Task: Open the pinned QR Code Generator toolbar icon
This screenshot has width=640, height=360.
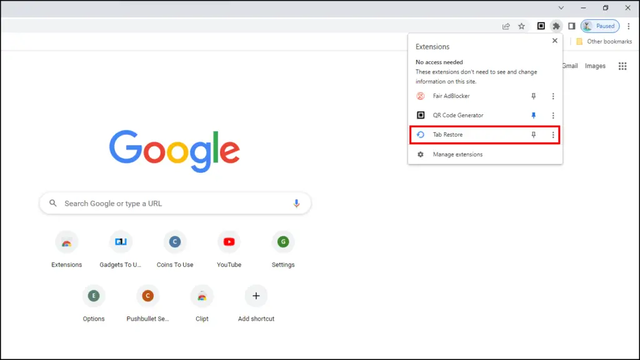Action: point(541,26)
